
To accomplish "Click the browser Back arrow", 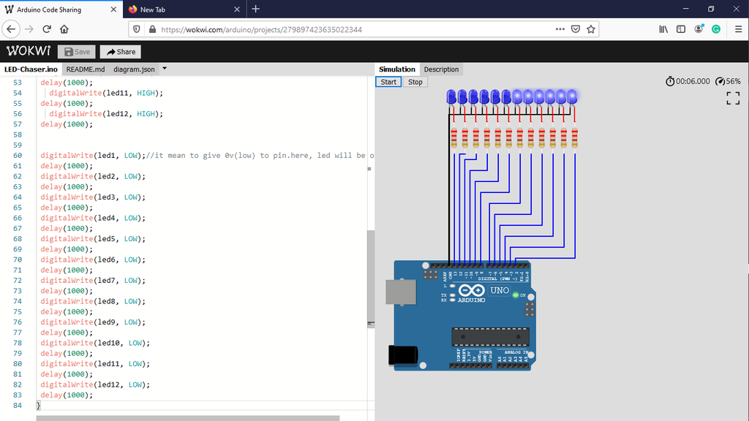I will (11, 29).
